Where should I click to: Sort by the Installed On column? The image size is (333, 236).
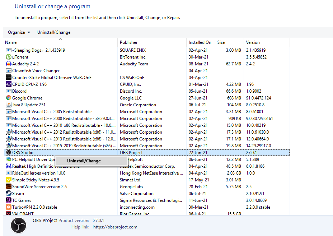201,42
